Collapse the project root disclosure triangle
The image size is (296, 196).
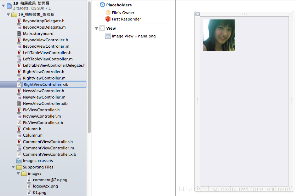pos(4,5)
